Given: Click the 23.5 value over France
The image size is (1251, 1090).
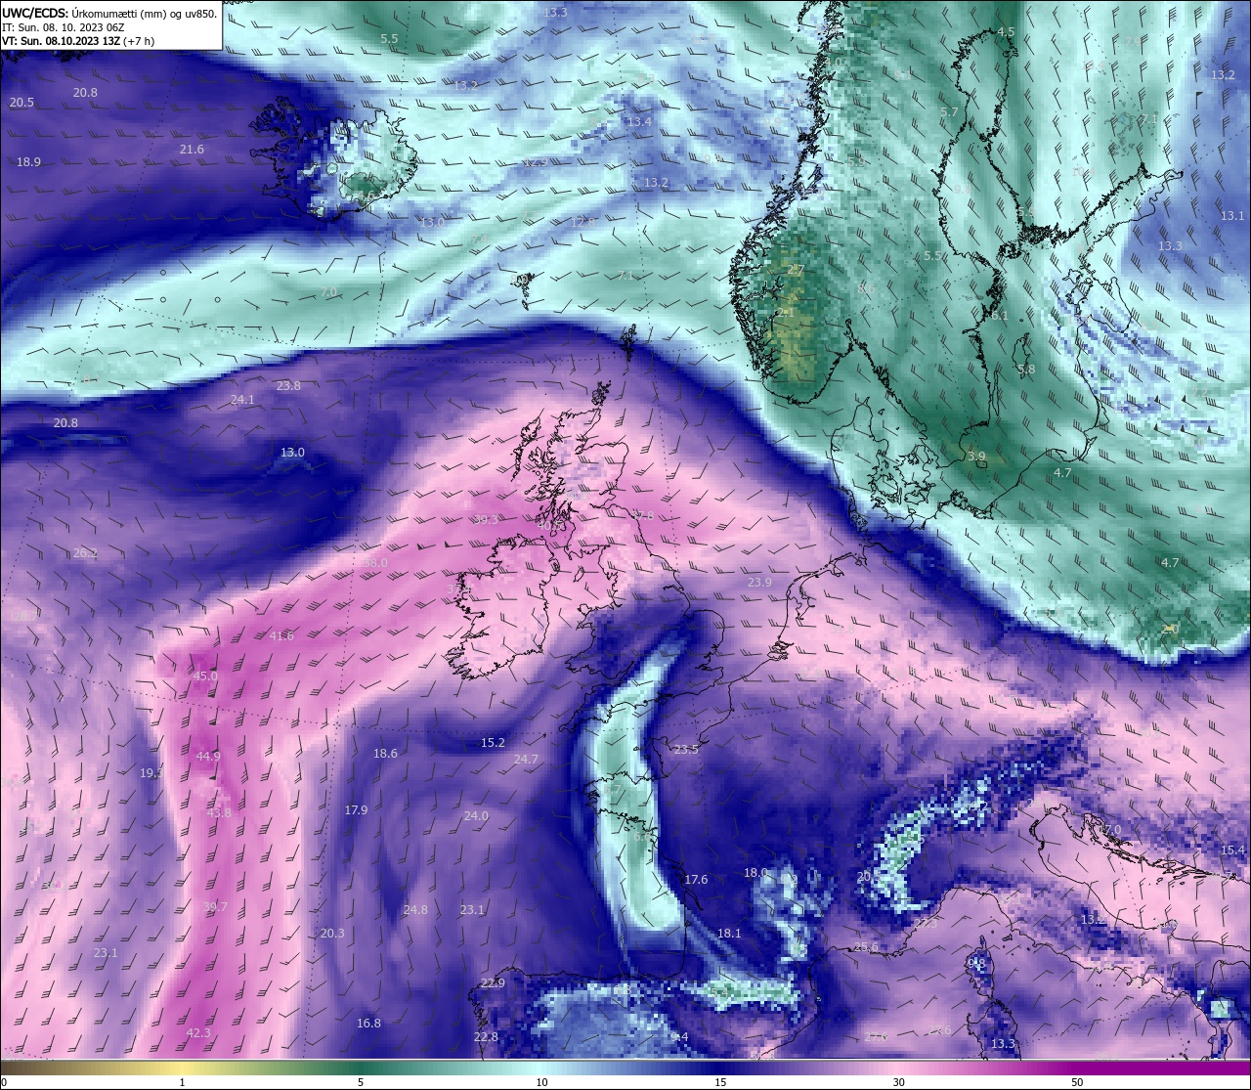Looking at the screenshot, I should coord(687,750).
